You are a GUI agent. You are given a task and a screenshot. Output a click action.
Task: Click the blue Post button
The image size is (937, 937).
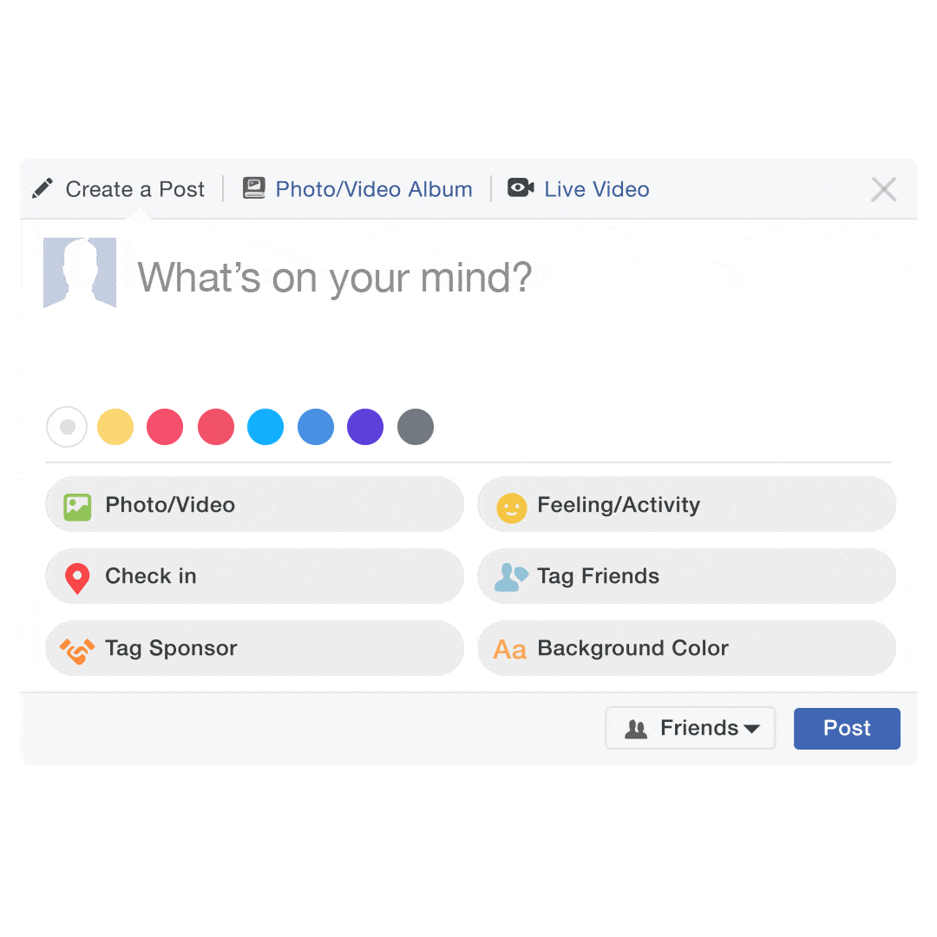tap(847, 729)
